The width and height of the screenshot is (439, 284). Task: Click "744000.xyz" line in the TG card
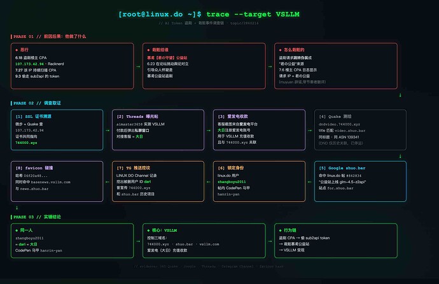(x=133, y=188)
